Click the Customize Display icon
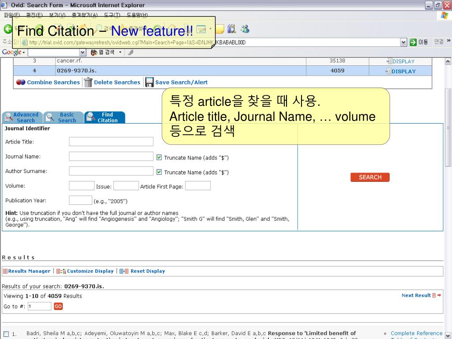The image size is (452, 339). (x=61, y=271)
